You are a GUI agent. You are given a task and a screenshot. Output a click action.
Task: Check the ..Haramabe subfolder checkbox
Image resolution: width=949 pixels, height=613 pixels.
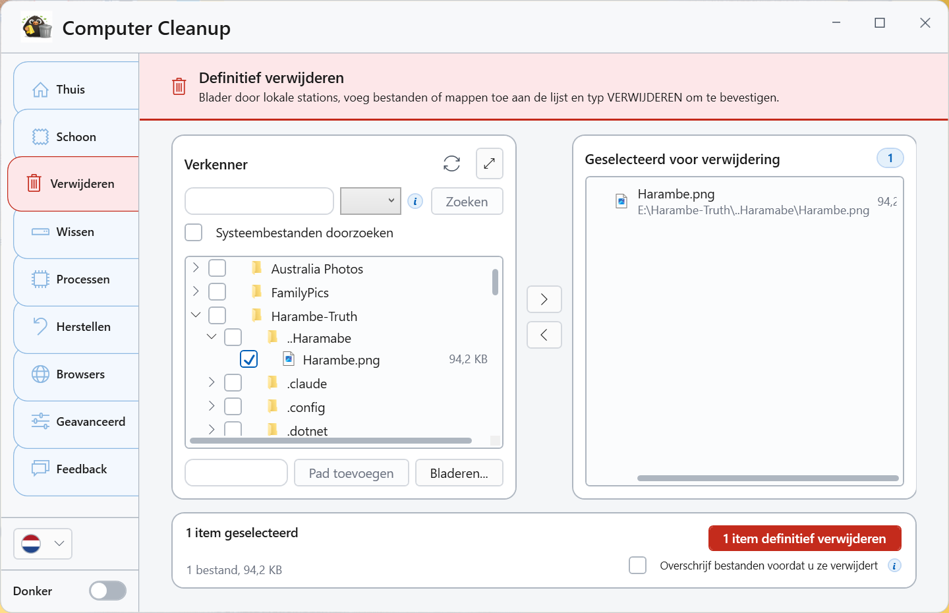click(233, 337)
